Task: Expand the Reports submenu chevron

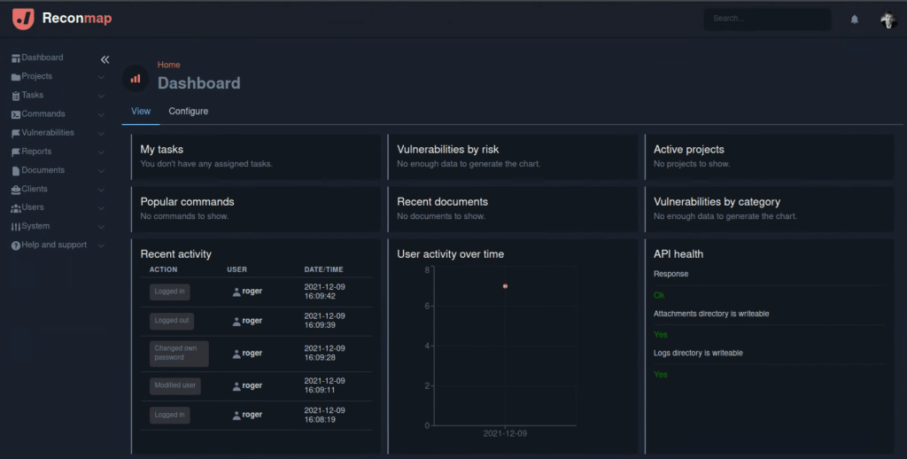Action: tap(101, 152)
